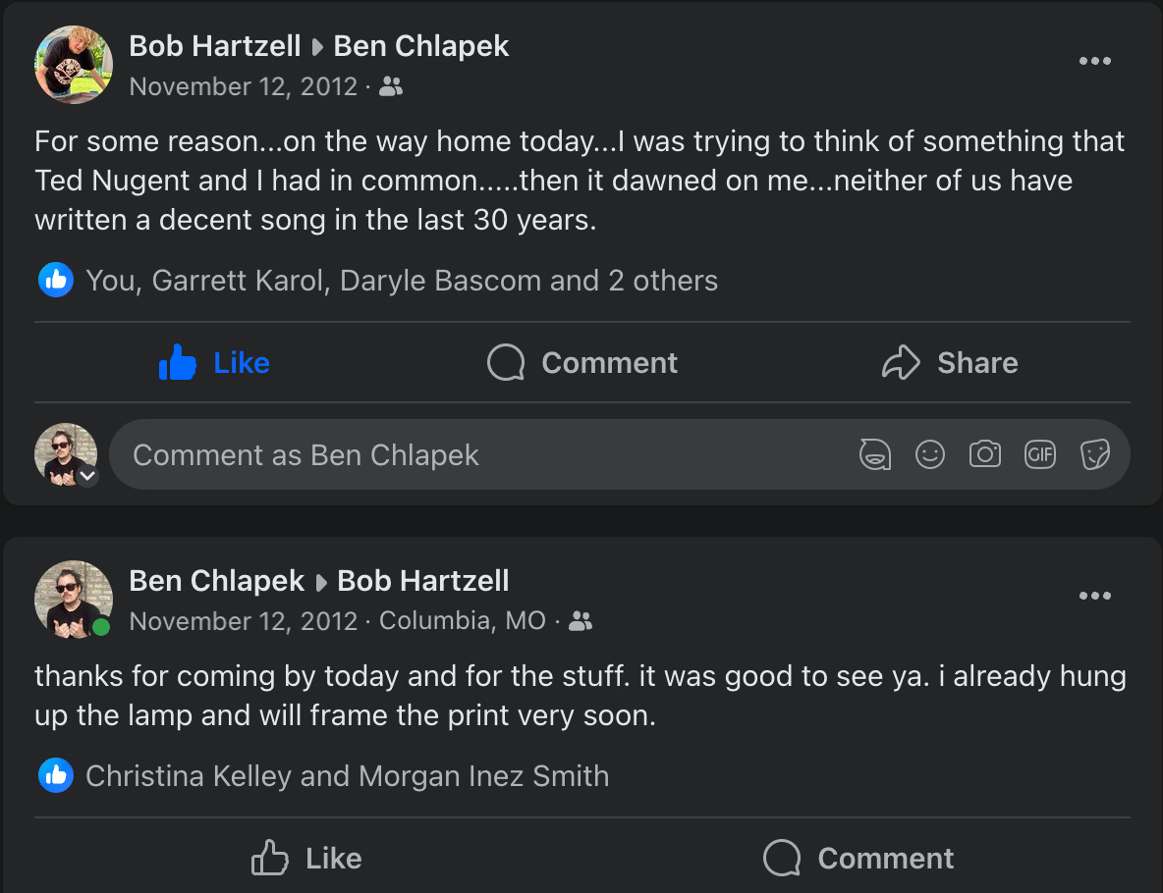
Task: Click Comment button on the Ted Nugent post
Action: 581,363
